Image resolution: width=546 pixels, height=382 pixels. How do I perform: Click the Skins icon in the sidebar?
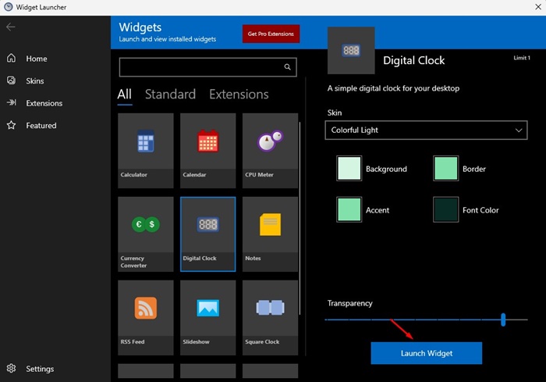[x=11, y=80]
